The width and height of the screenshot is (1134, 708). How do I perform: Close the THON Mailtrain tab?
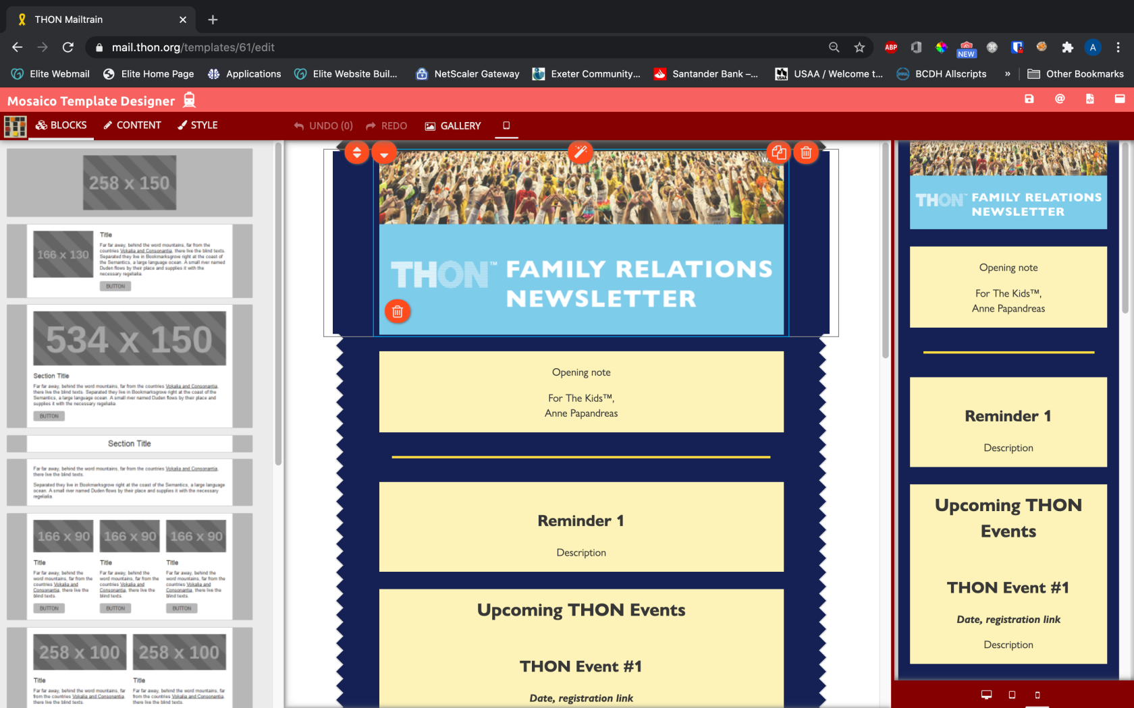click(182, 20)
